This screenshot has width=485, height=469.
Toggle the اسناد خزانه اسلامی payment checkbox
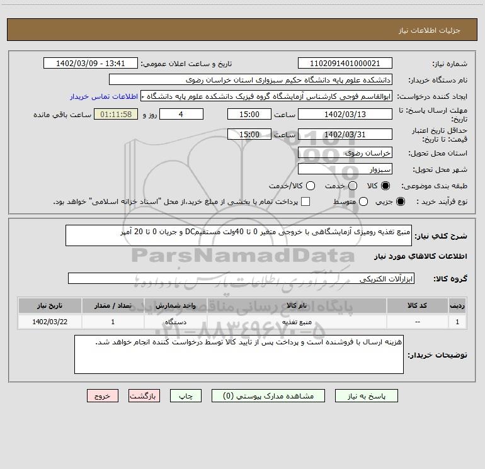pos(305,201)
